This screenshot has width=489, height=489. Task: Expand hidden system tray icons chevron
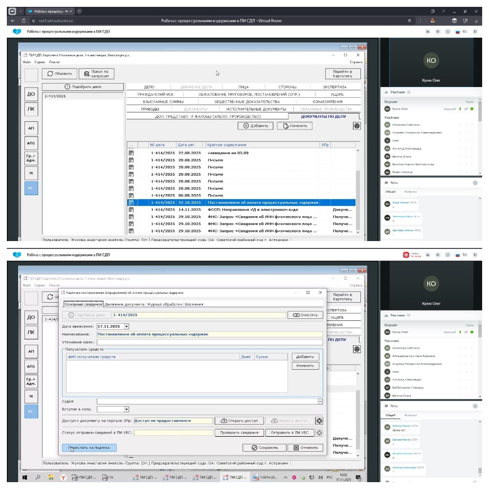287,477
